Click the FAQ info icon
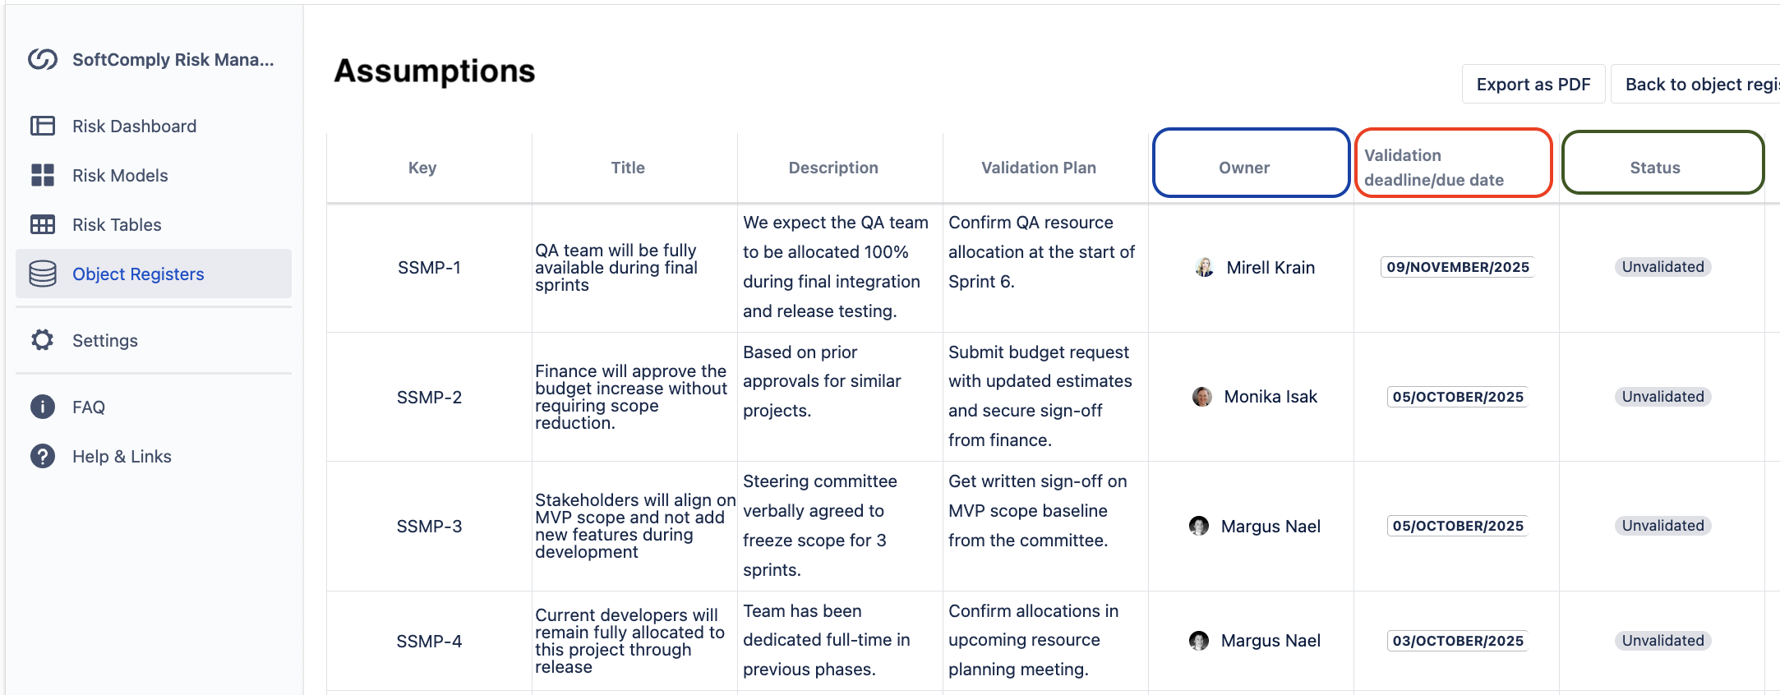The height and width of the screenshot is (695, 1780). [43, 407]
